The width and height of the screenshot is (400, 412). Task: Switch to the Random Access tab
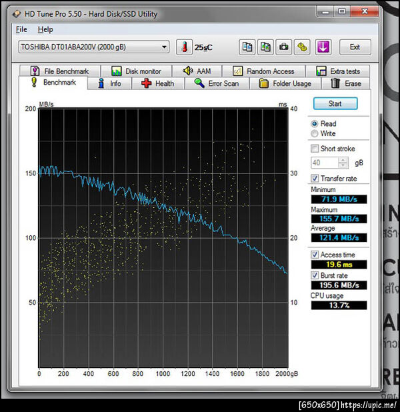click(x=263, y=71)
